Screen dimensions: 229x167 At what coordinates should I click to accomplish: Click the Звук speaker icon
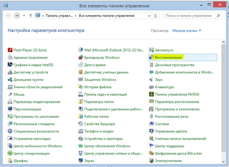coord(151,80)
